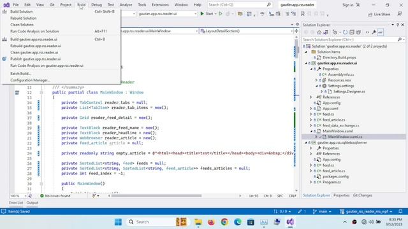Open the MainWindow class navigation dropdown
Viewport: 408px width, 229px height.
159,31
